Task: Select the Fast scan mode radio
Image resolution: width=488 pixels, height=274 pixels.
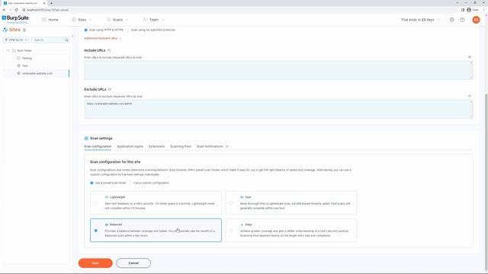Action: pos(231,203)
